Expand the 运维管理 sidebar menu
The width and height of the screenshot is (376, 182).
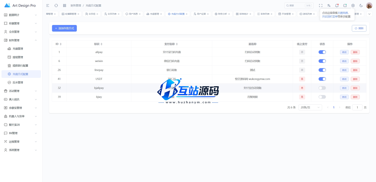click(x=21, y=142)
